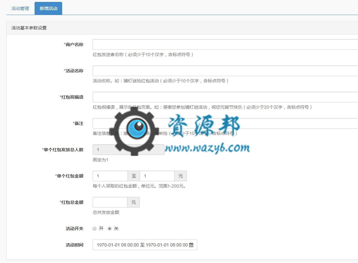Focus the minimum 单个红包金额 input
Viewport: 358px width, 263px height.
click(110, 176)
